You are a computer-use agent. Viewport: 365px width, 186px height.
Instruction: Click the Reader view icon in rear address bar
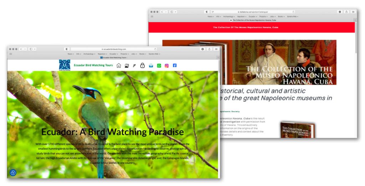click(213, 12)
